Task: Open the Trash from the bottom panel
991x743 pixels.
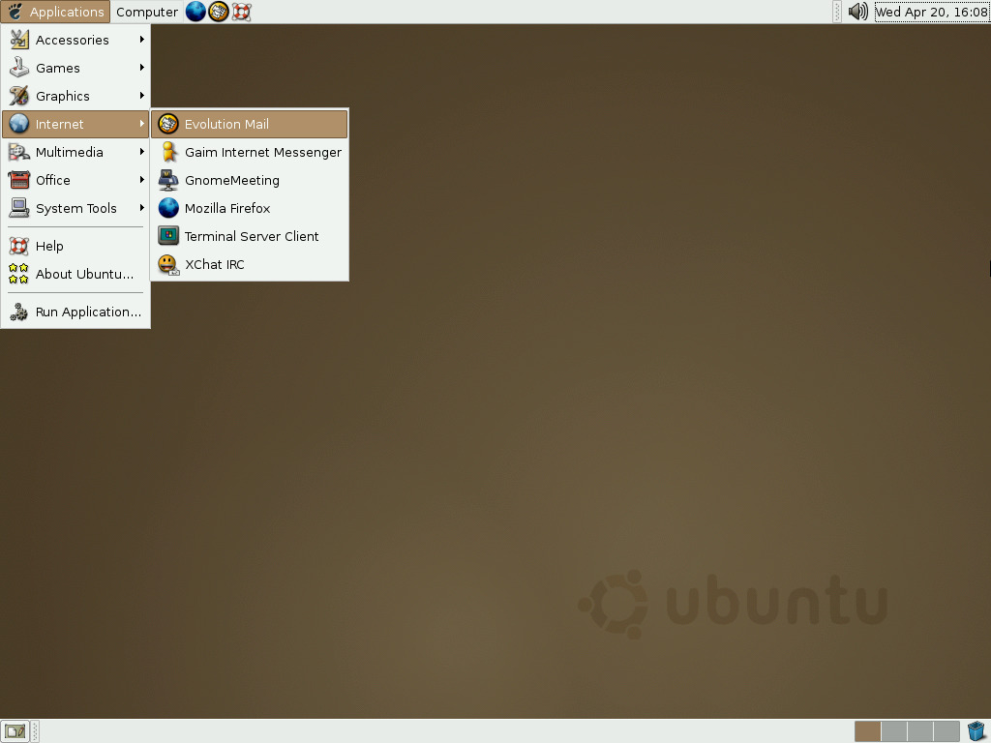Action: [976, 731]
